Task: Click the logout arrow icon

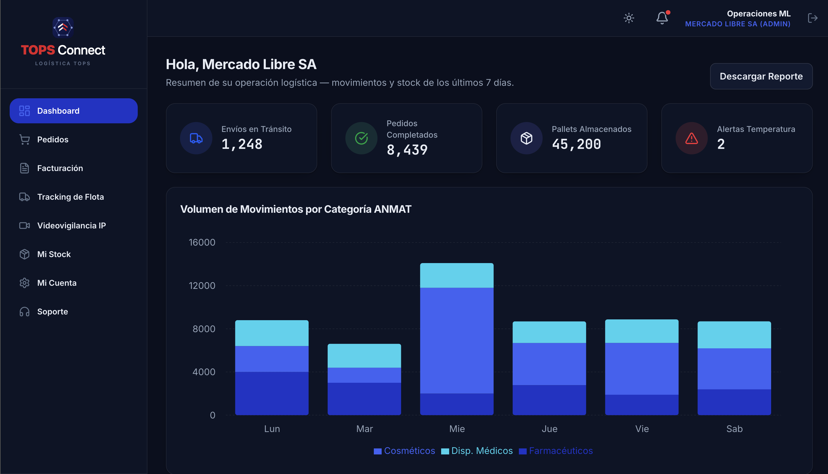Action: point(812,18)
